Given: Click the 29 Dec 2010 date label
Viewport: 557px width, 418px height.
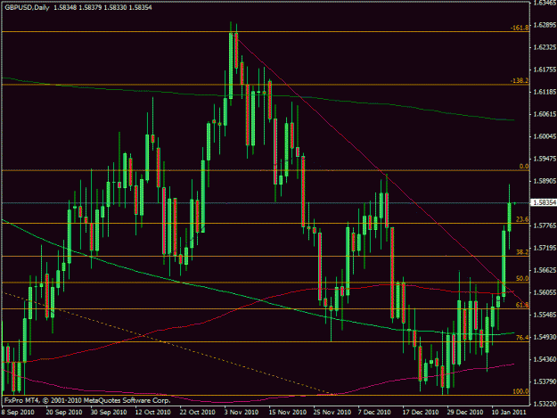Looking at the screenshot, I should click(465, 412).
